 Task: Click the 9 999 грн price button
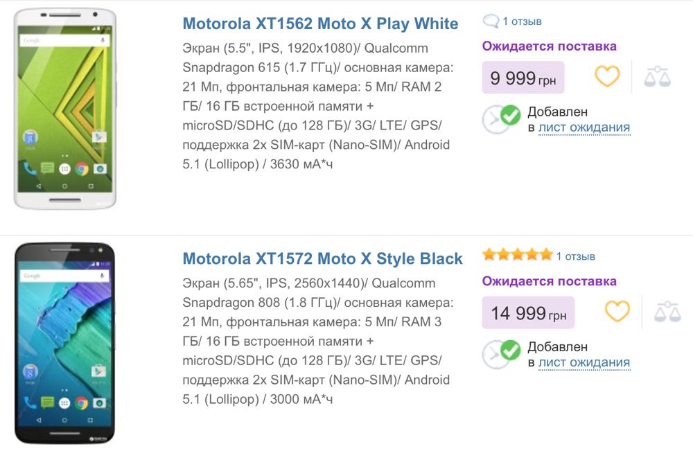(x=523, y=78)
